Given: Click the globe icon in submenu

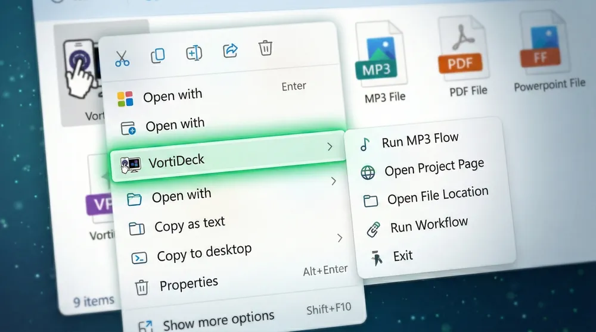Looking at the screenshot, I should pos(368,173).
